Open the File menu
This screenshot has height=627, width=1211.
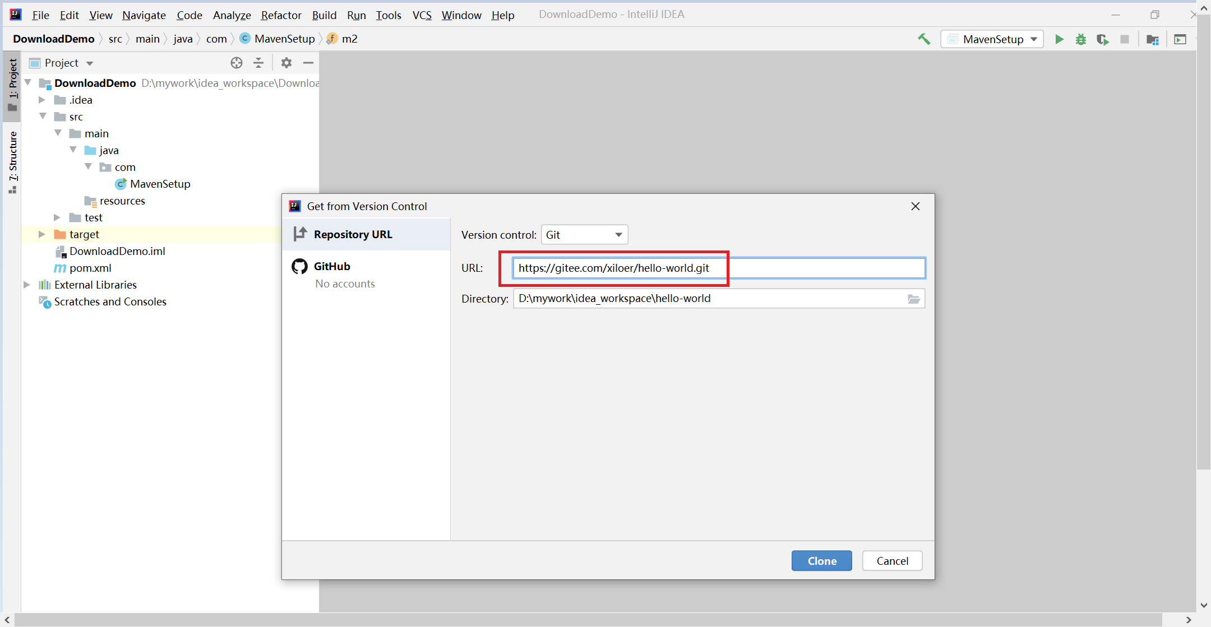[x=40, y=15]
